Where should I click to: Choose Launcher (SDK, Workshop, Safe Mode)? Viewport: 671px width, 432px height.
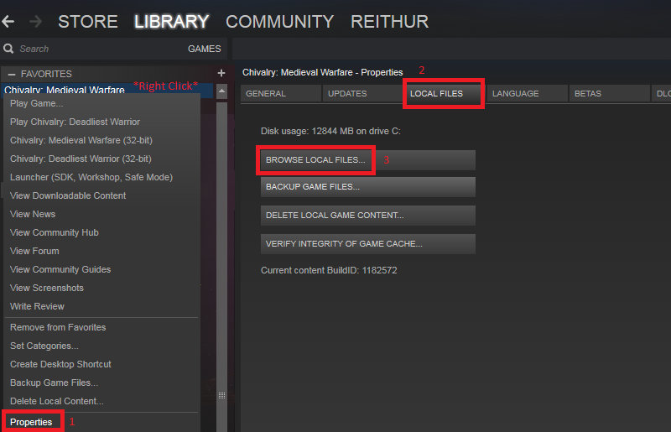coord(101,177)
